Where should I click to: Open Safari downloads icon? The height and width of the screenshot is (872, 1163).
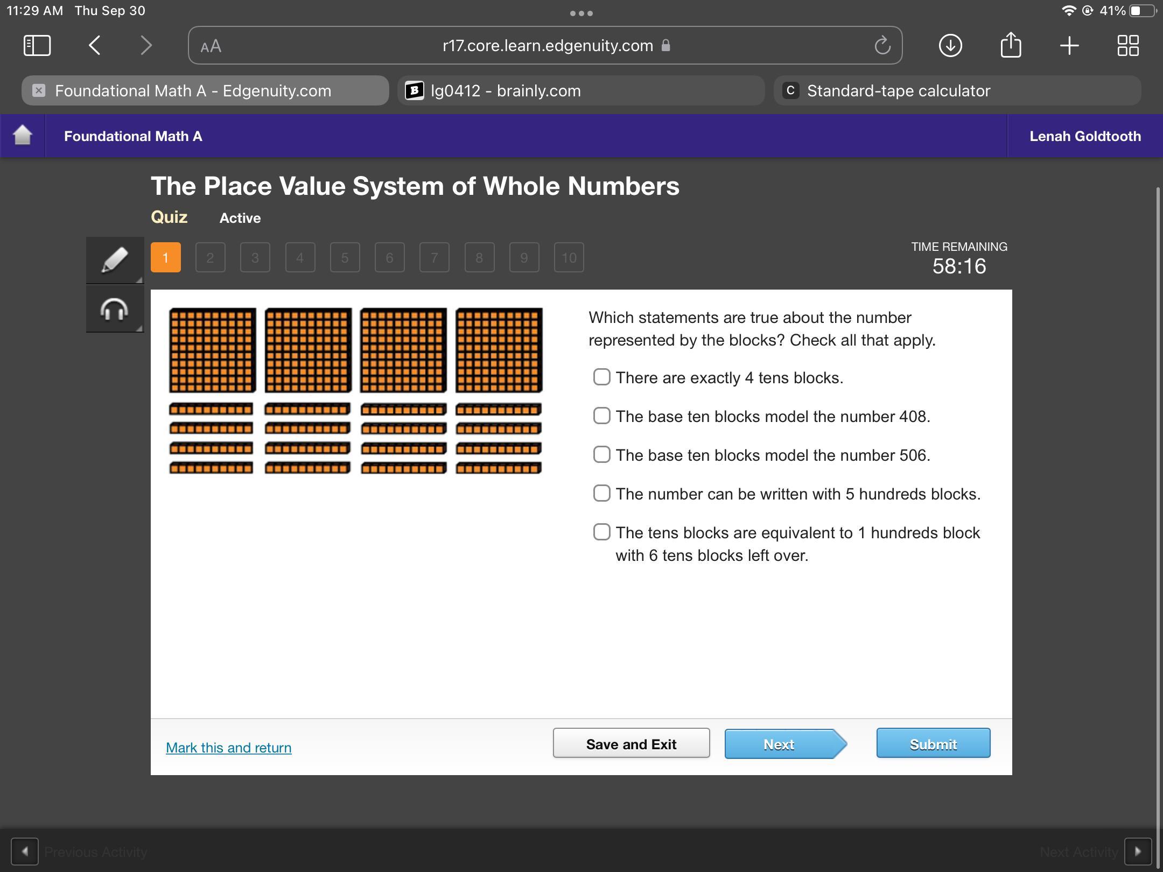click(950, 45)
